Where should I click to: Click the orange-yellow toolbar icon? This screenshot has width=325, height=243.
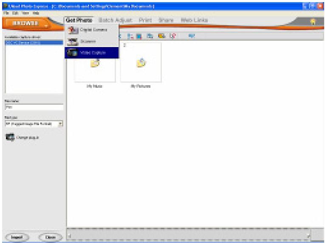161,36
